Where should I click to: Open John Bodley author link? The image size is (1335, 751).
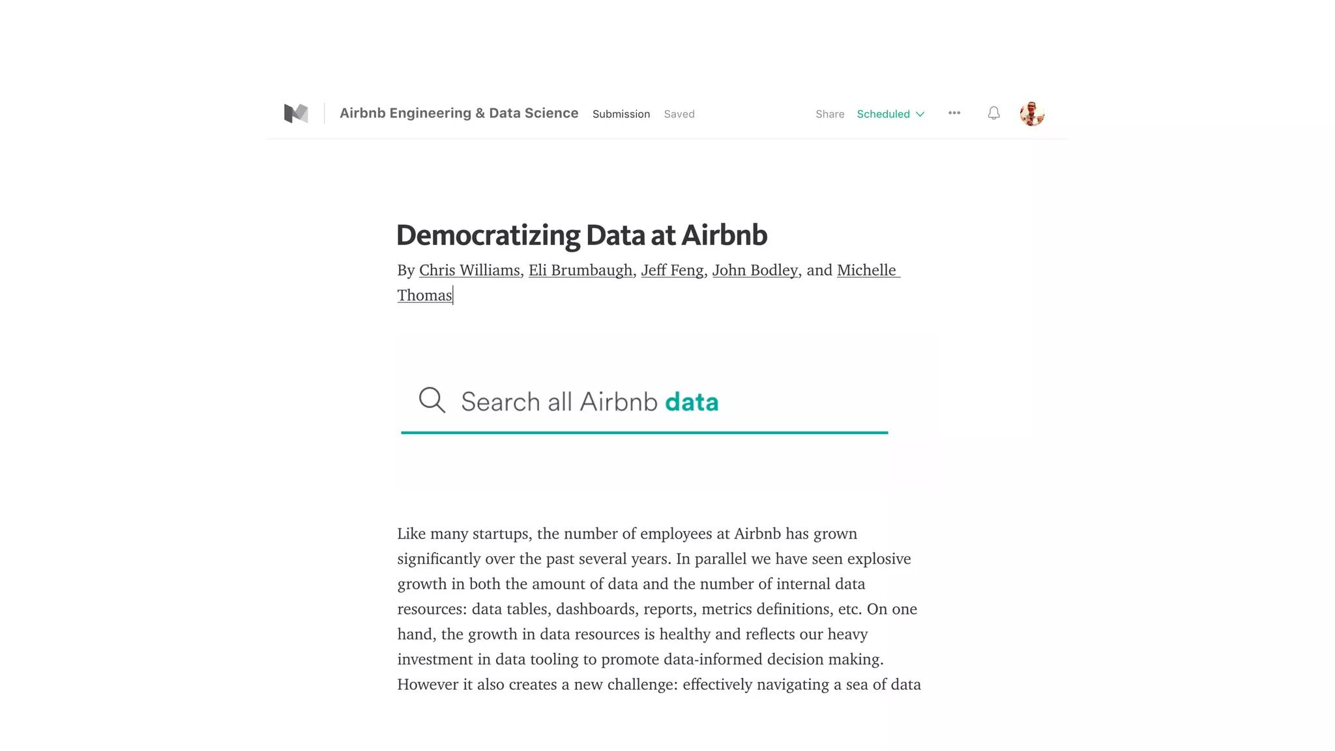(x=754, y=270)
